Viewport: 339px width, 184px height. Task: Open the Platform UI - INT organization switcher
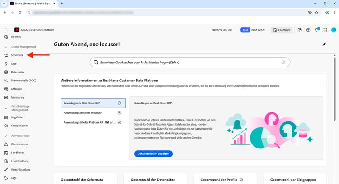coord(221,30)
